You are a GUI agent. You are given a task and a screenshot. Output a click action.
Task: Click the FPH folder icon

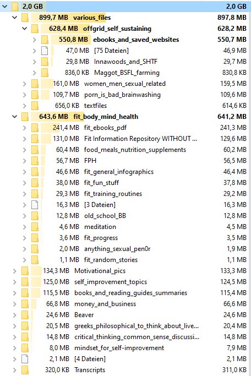point(35,161)
